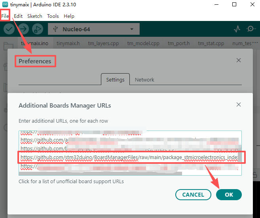This screenshot has width=260, height=218.
Task: Click the Verify checkmark button
Action: click(9, 29)
